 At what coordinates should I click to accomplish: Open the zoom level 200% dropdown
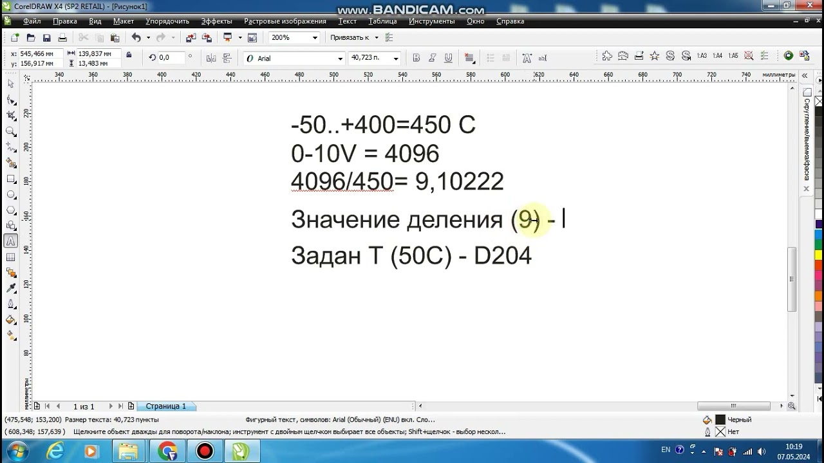tap(315, 38)
